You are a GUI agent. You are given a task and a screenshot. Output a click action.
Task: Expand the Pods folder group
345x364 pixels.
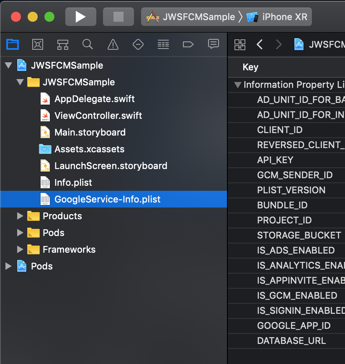pyautogui.click(x=20, y=233)
